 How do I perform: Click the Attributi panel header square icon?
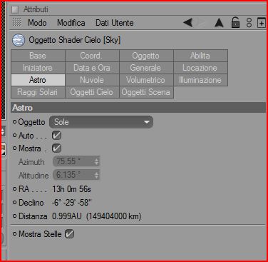(15, 10)
